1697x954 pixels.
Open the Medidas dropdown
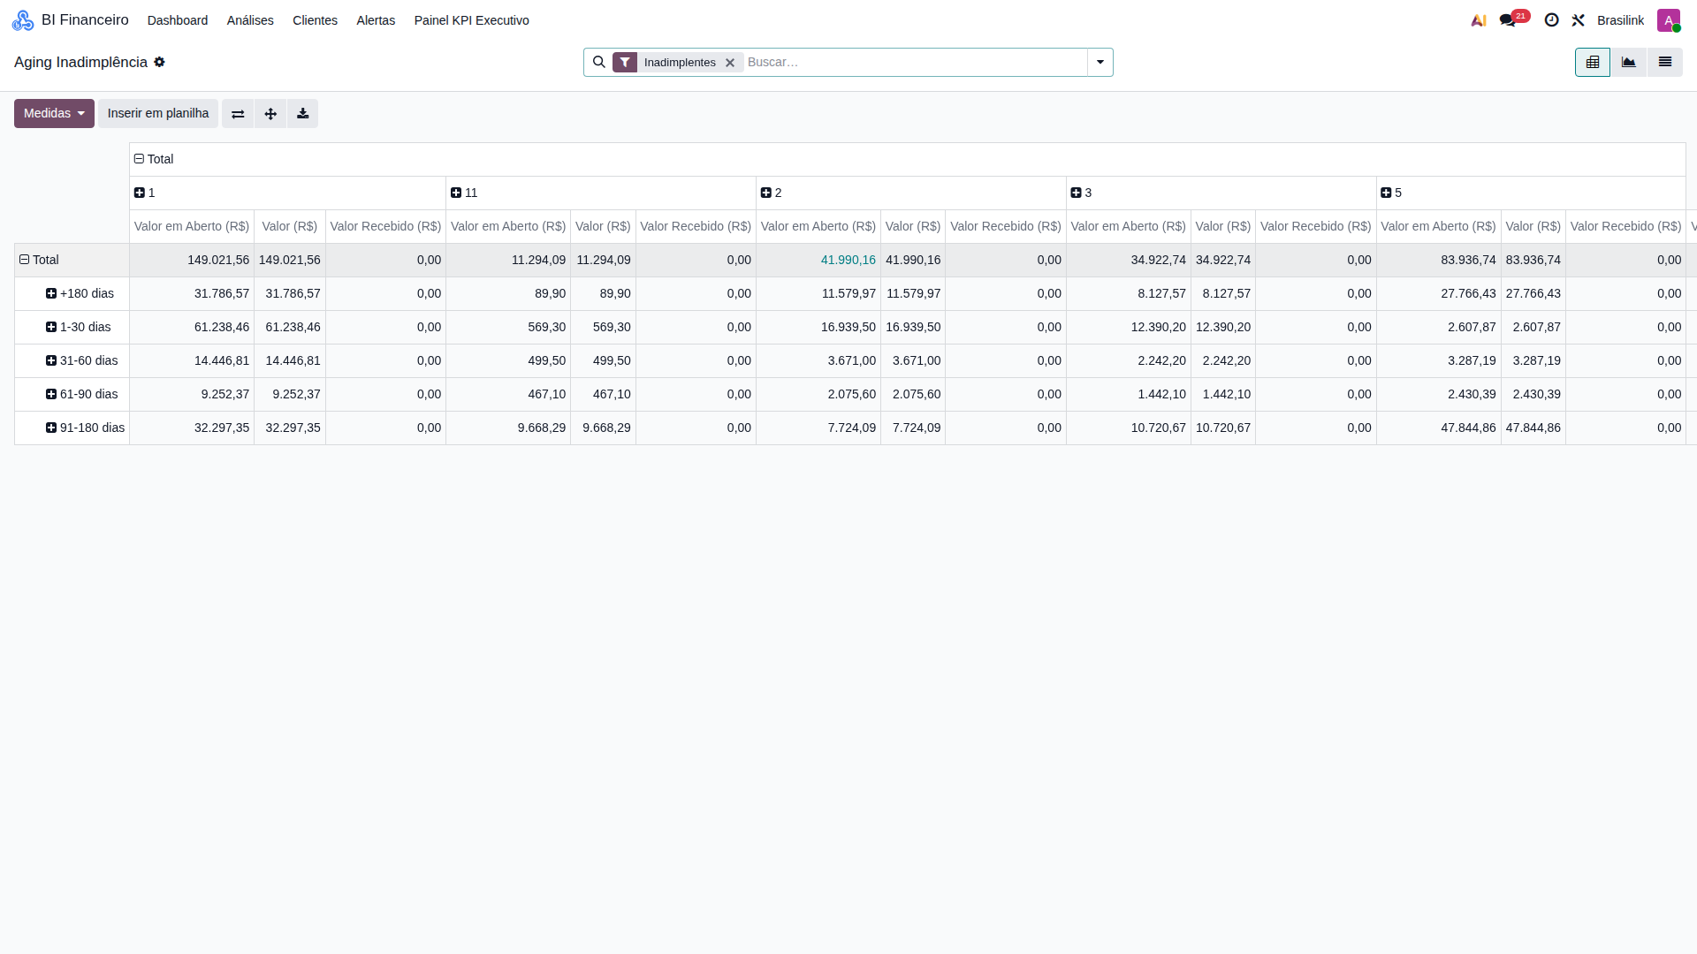click(x=54, y=114)
